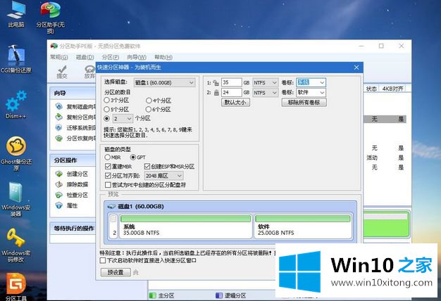Click the 放弃 toolbar icon
Image resolution: width=441 pixels, height=301 pixels.
[89, 72]
